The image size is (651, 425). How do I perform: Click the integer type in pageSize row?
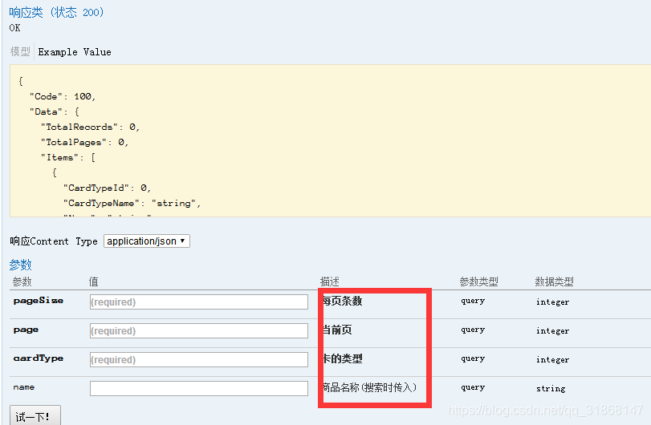click(552, 302)
